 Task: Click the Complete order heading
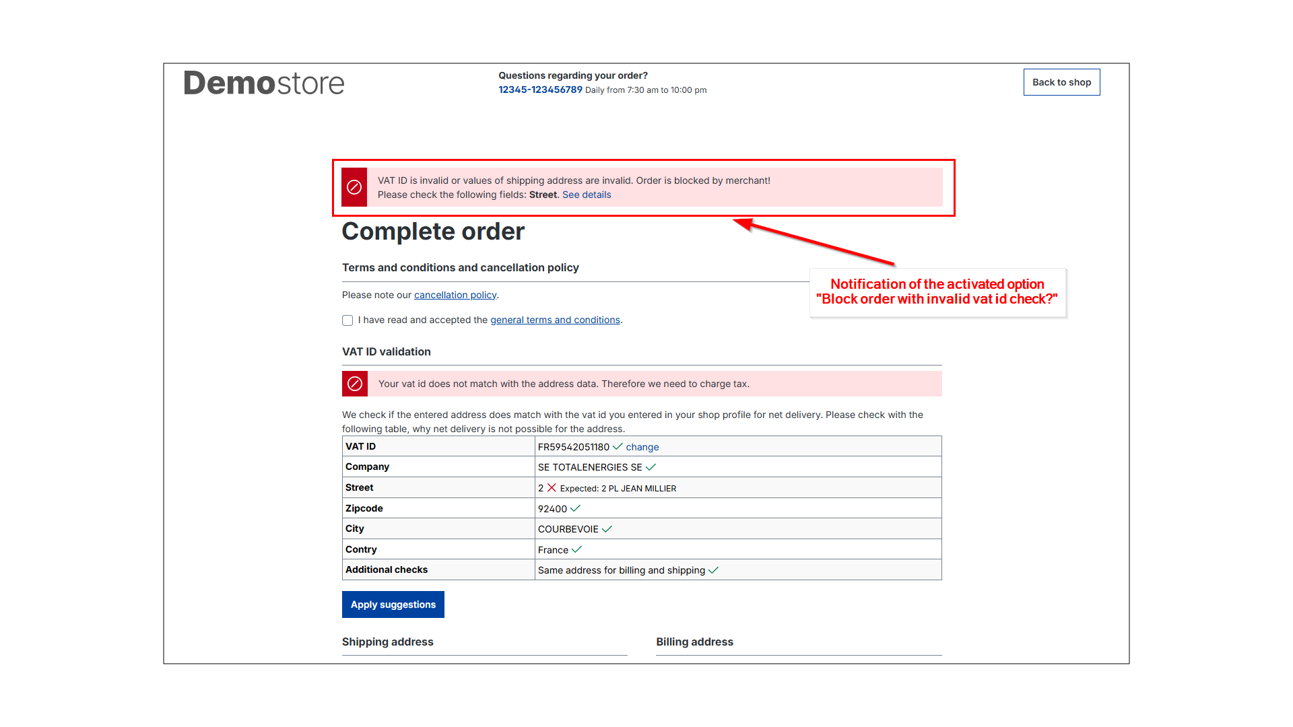tap(433, 232)
